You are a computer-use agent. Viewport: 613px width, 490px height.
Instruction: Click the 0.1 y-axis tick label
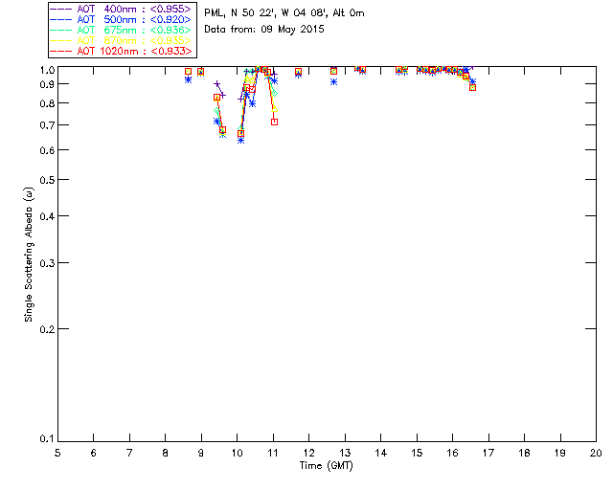click(47, 439)
